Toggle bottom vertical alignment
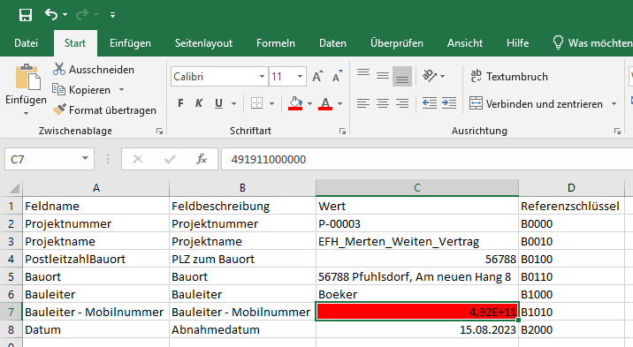Image resolution: width=633 pixels, height=347 pixels. (402, 76)
